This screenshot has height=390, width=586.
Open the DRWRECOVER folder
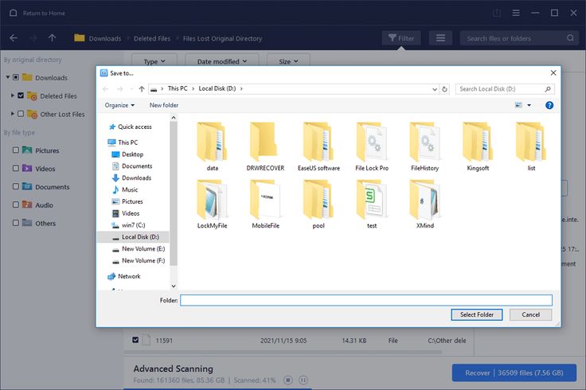[265, 144]
